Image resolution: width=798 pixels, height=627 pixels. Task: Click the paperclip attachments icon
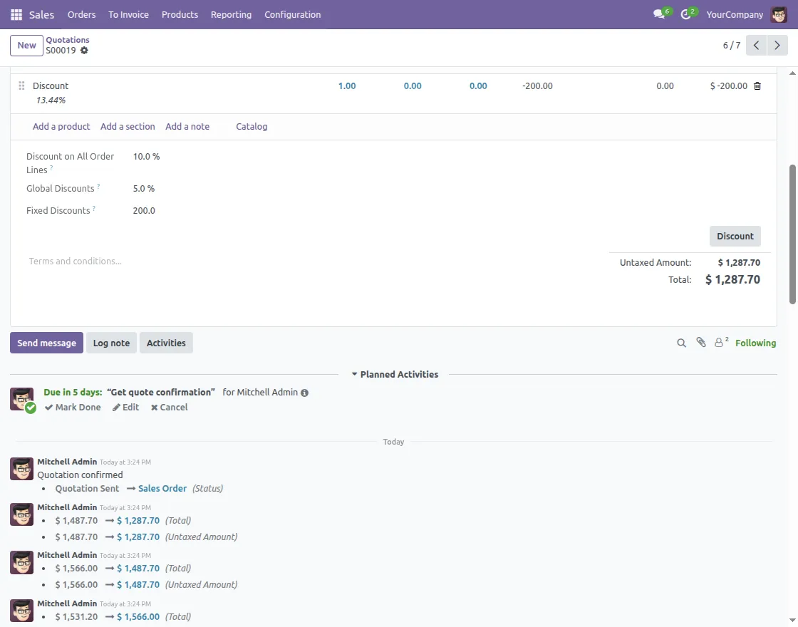pyautogui.click(x=701, y=343)
